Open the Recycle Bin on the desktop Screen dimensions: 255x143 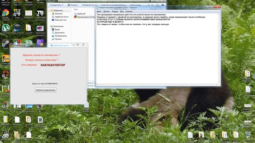click(248, 136)
